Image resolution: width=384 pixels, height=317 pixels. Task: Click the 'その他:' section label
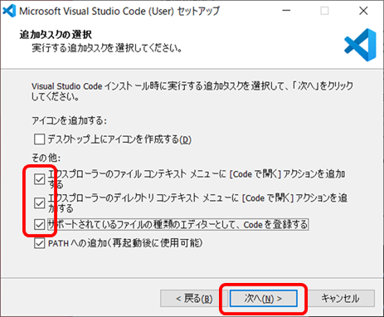(46, 158)
